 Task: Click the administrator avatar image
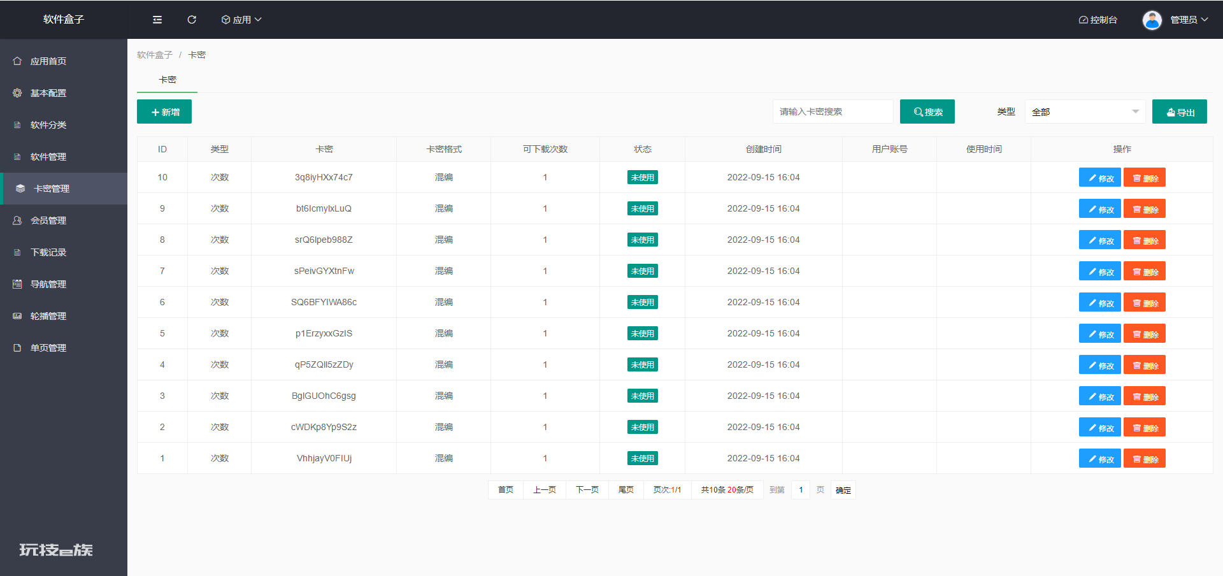click(x=1152, y=20)
